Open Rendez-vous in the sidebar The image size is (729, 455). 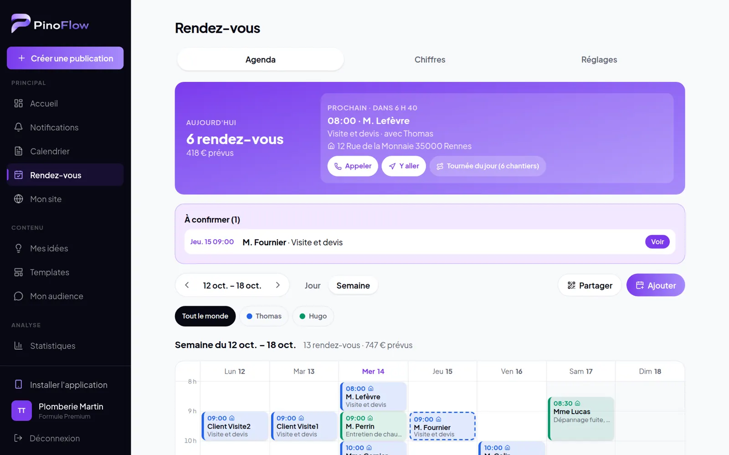point(65,175)
